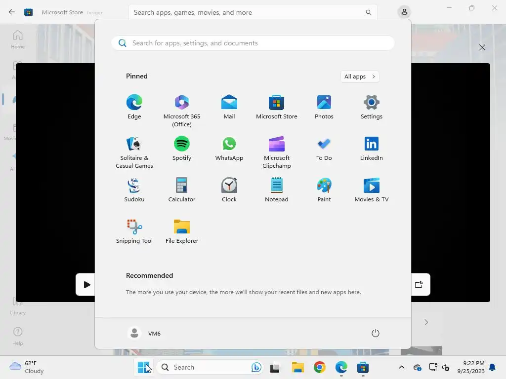Launch Sudoku
The height and width of the screenshot is (379, 506).
coord(134,190)
